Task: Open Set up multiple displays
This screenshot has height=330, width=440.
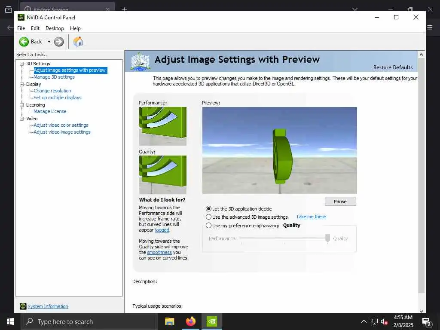Action: (x=58, y=98)
